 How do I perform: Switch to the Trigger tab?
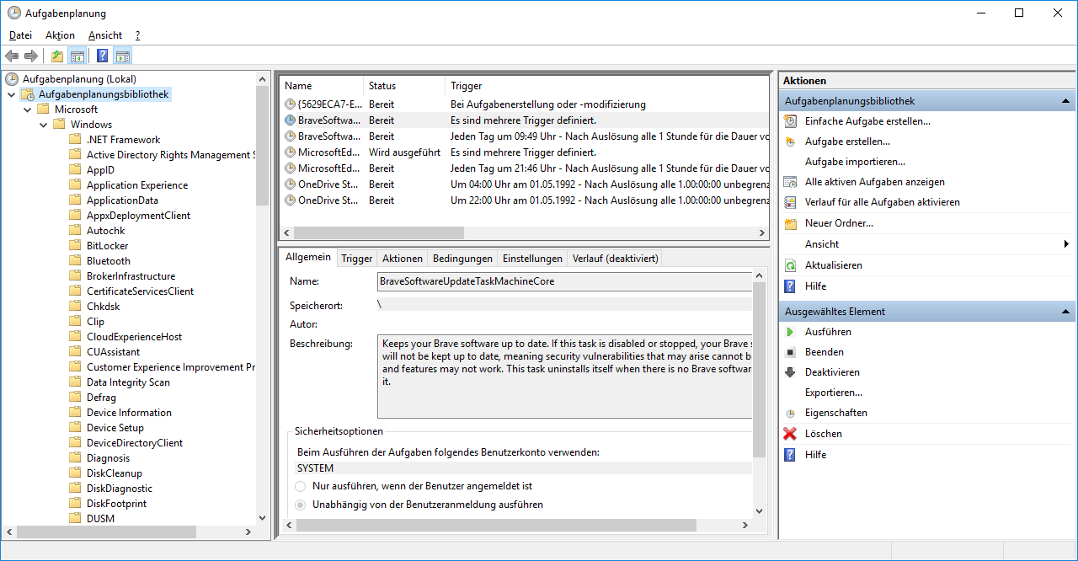pyautogui.click(x=357, y=259)
